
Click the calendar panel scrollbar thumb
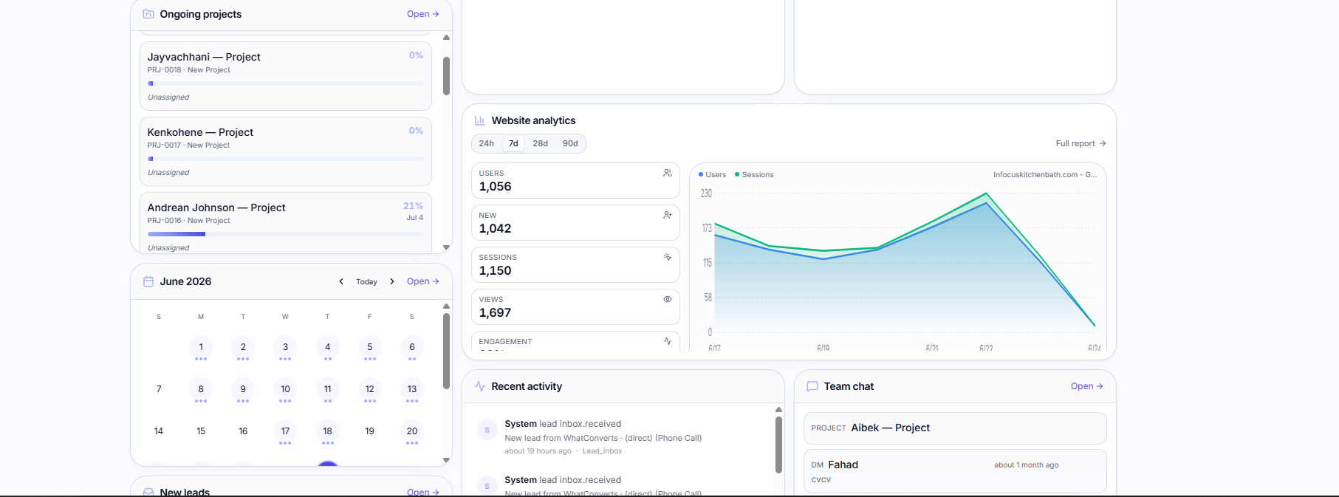point(446,351)
